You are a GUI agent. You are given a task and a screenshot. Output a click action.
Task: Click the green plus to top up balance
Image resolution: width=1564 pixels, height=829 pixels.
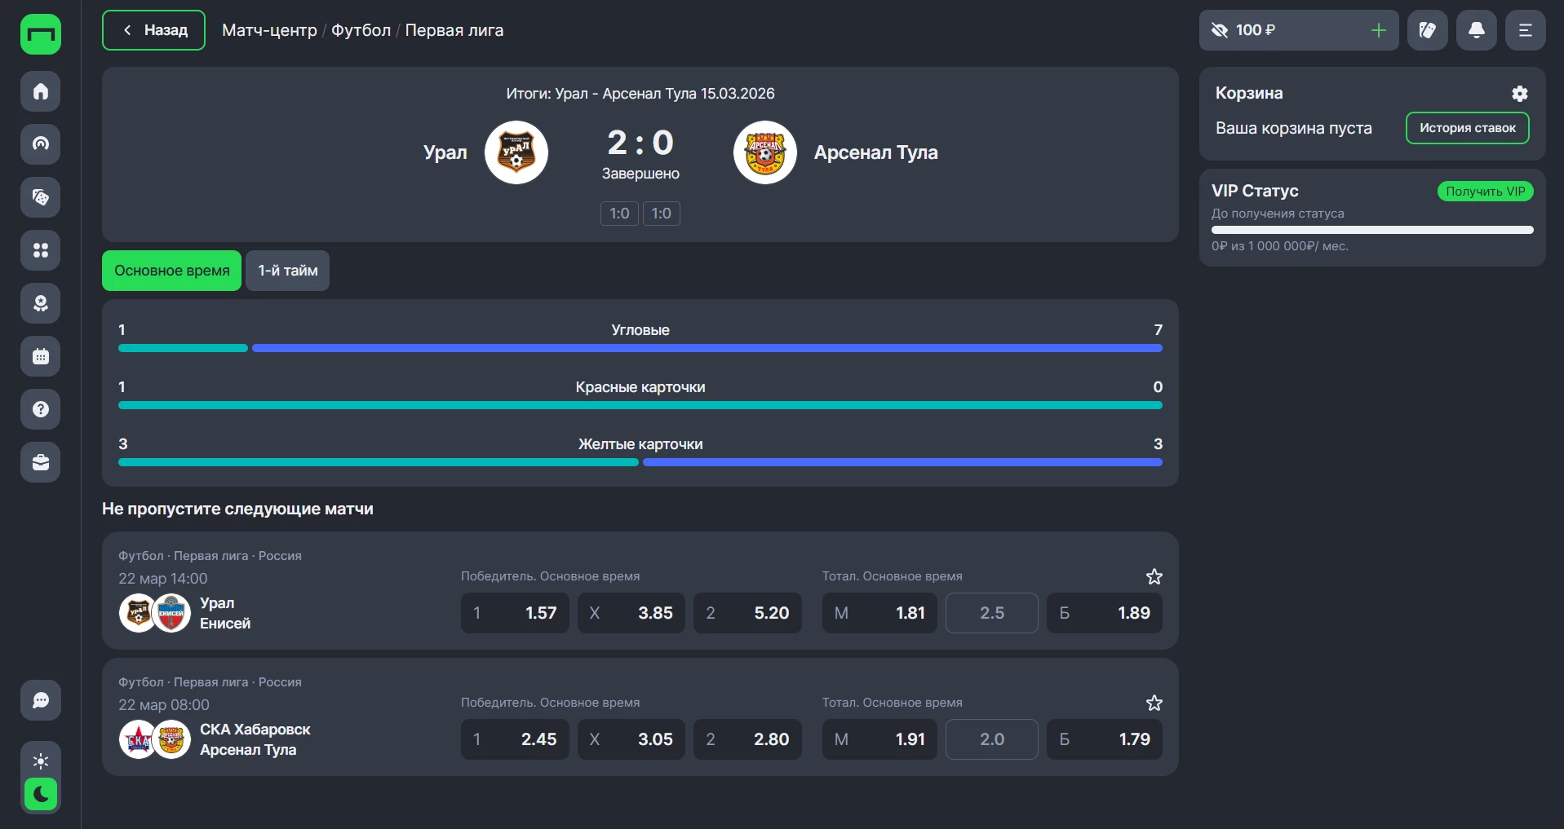point(1378,30)
